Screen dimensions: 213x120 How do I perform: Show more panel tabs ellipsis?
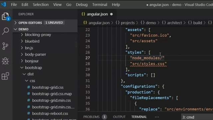[x=157, y=117]
